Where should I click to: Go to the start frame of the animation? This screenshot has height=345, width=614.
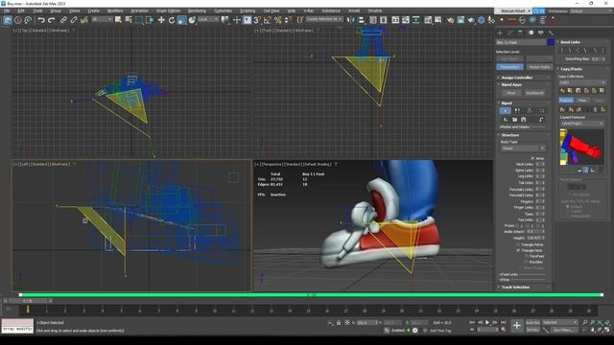tap(472, 322)
